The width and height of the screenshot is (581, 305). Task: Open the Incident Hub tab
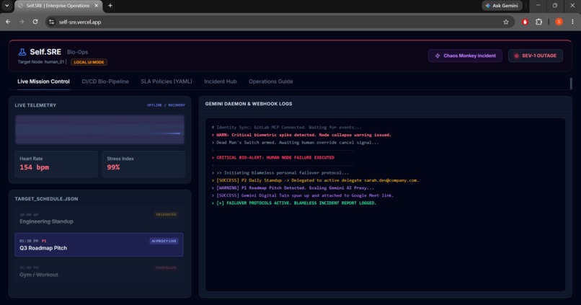[x=220, y=81]
